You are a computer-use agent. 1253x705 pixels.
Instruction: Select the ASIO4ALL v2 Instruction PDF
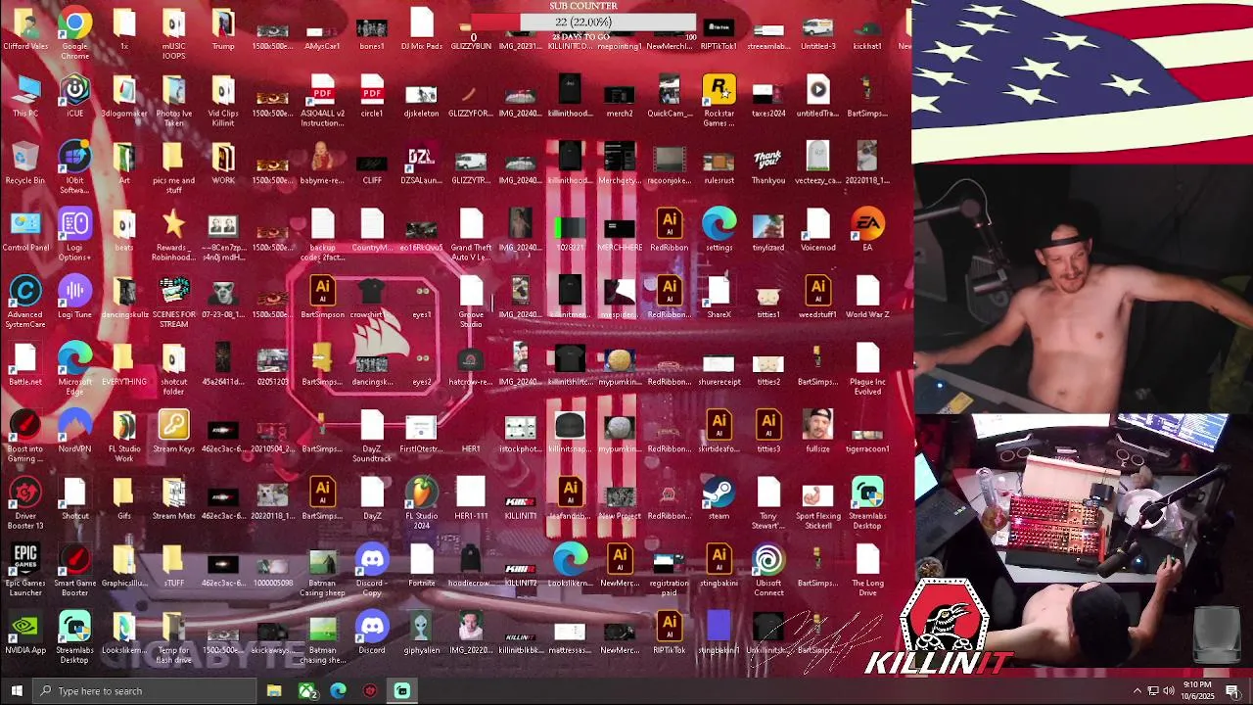point(322,90)
